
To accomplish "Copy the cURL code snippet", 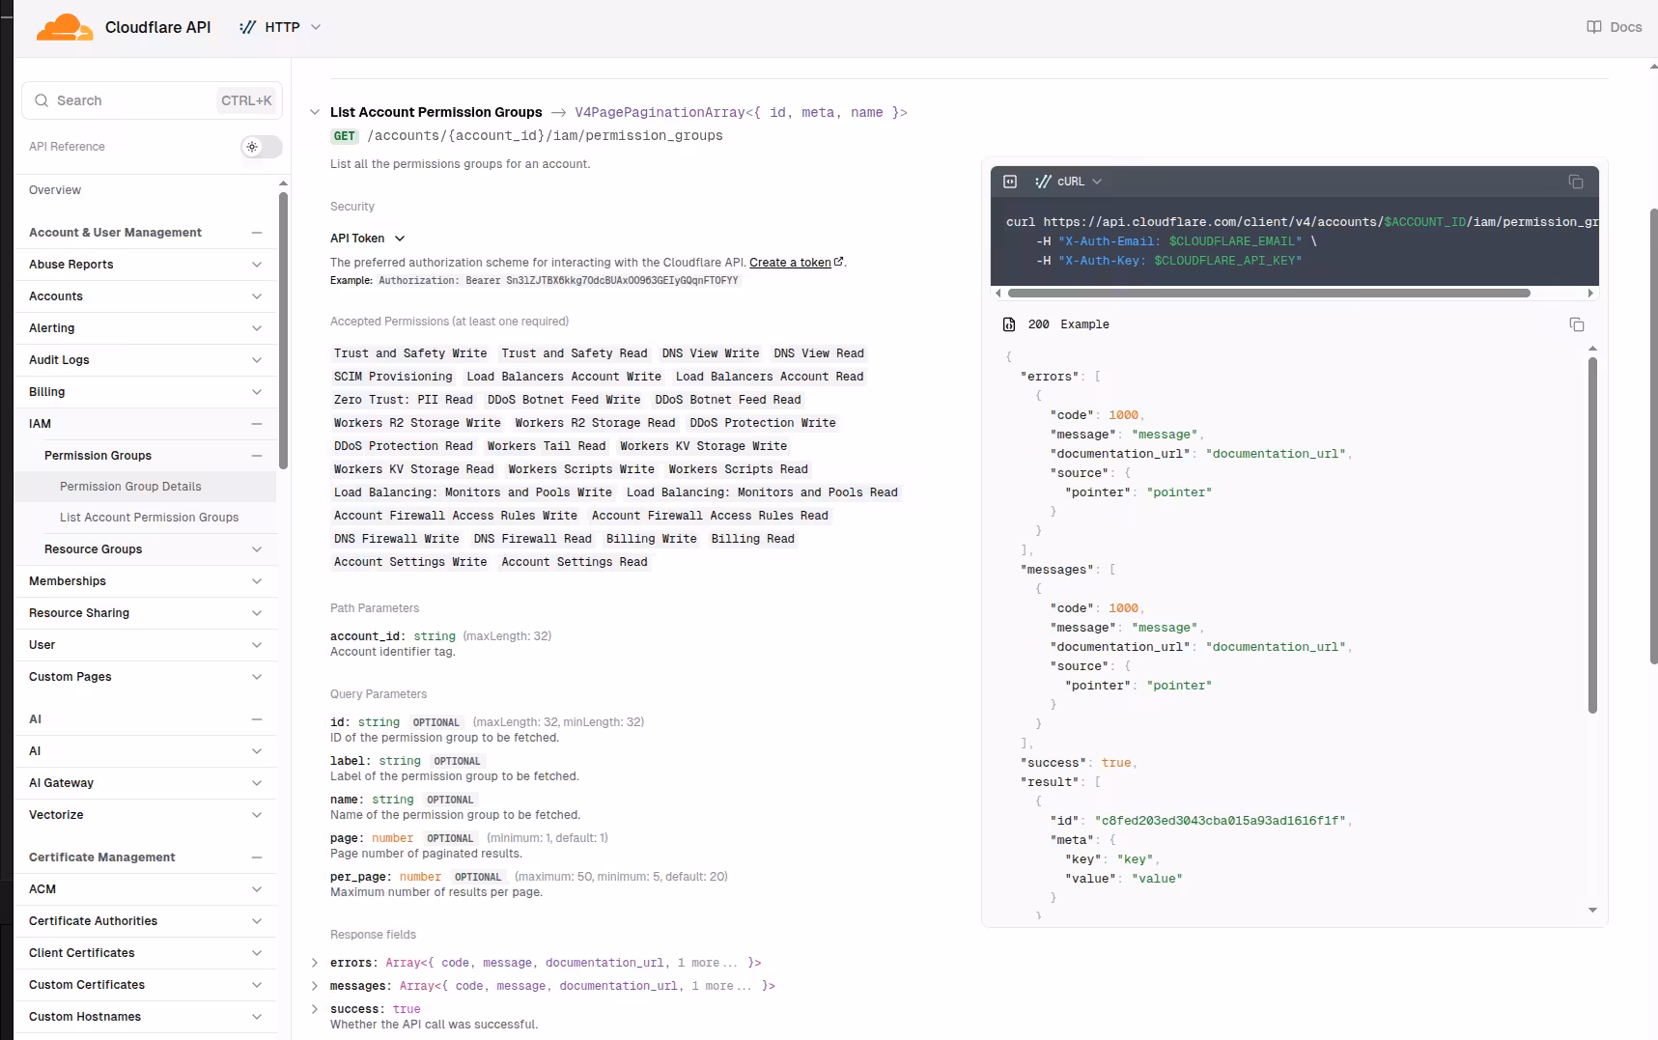I will [x=1575, y=182].
